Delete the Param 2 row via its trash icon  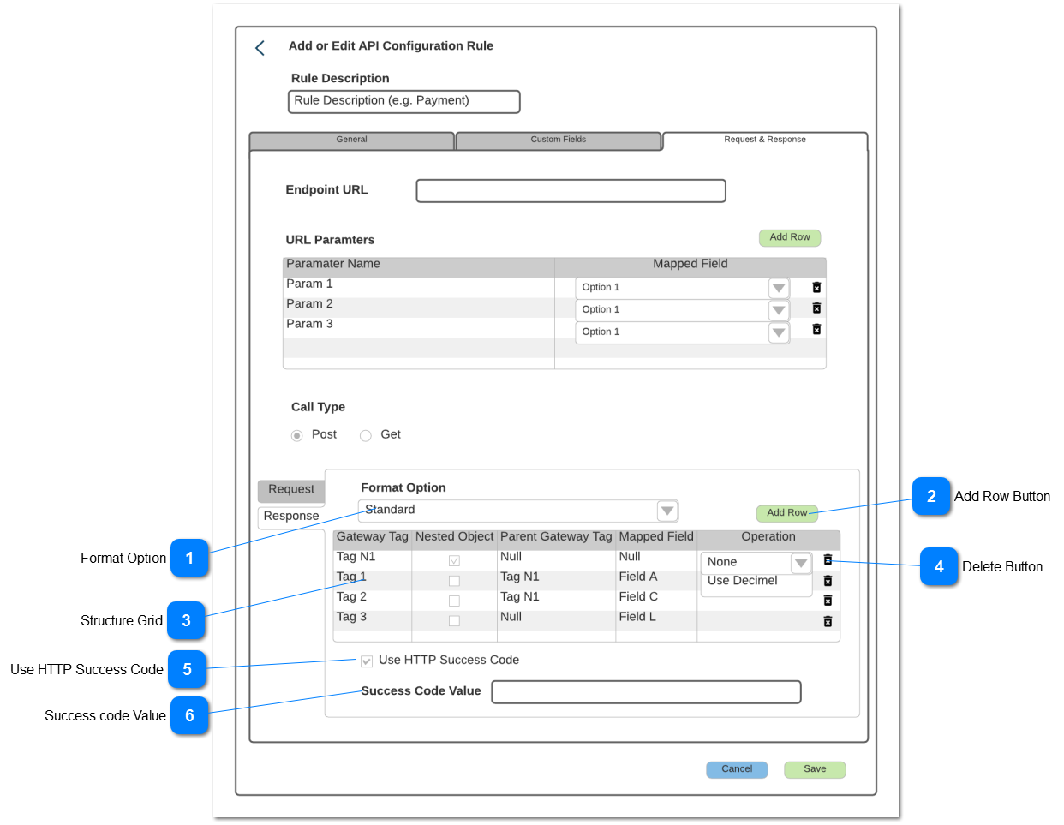[x=816, y=310]
